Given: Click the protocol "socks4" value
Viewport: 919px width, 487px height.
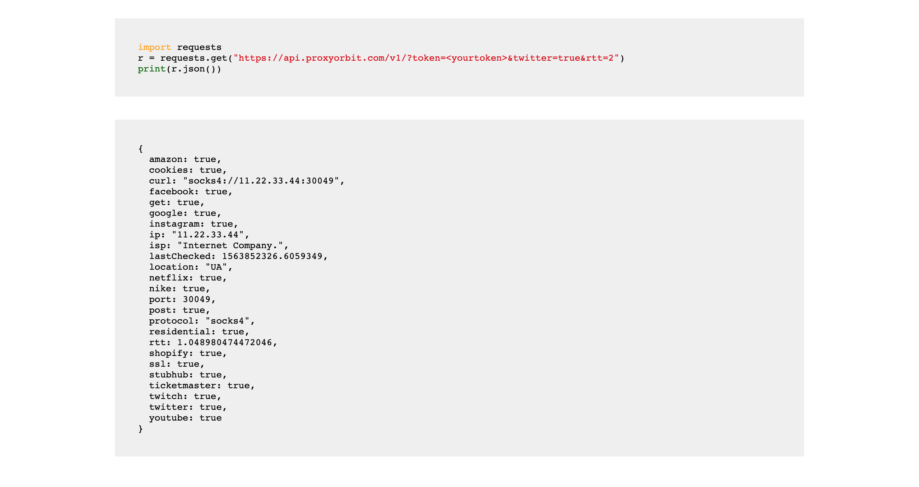Looking at the screenshot, I should 227,321.
